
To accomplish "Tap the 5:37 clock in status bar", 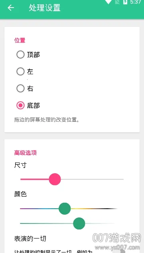I will point(136,2).
